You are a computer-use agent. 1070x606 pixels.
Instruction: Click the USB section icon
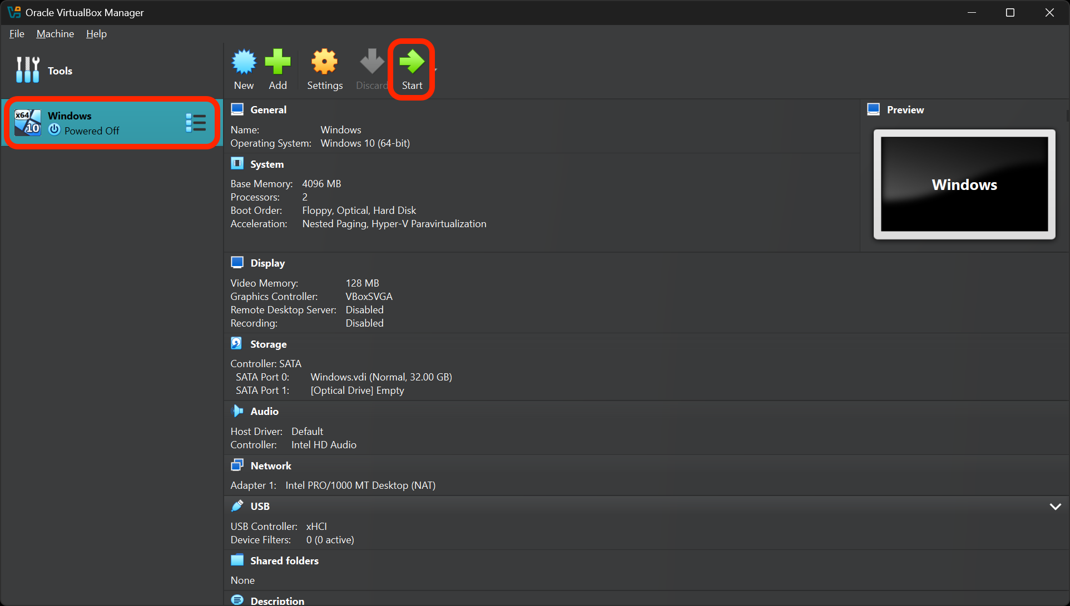coord(237,505)
